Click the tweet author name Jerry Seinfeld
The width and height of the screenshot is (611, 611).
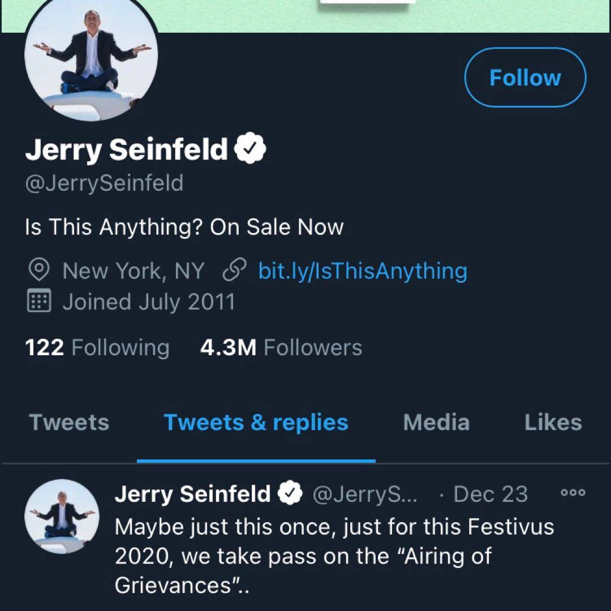click(192, 494)
